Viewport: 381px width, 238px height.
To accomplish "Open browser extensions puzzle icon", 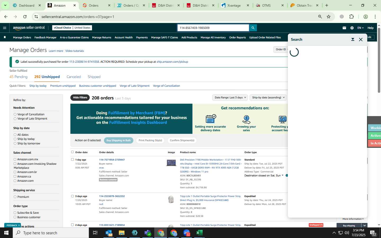I will tap(351, 17).
